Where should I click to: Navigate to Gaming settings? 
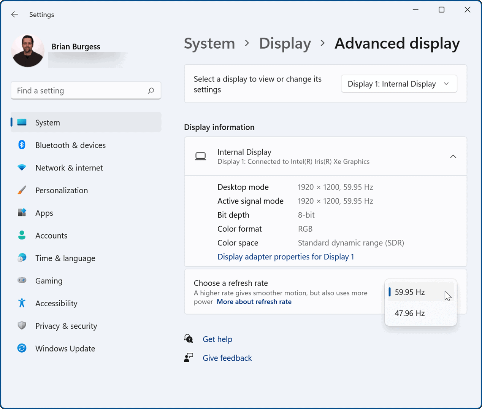(x=86, y=280)
